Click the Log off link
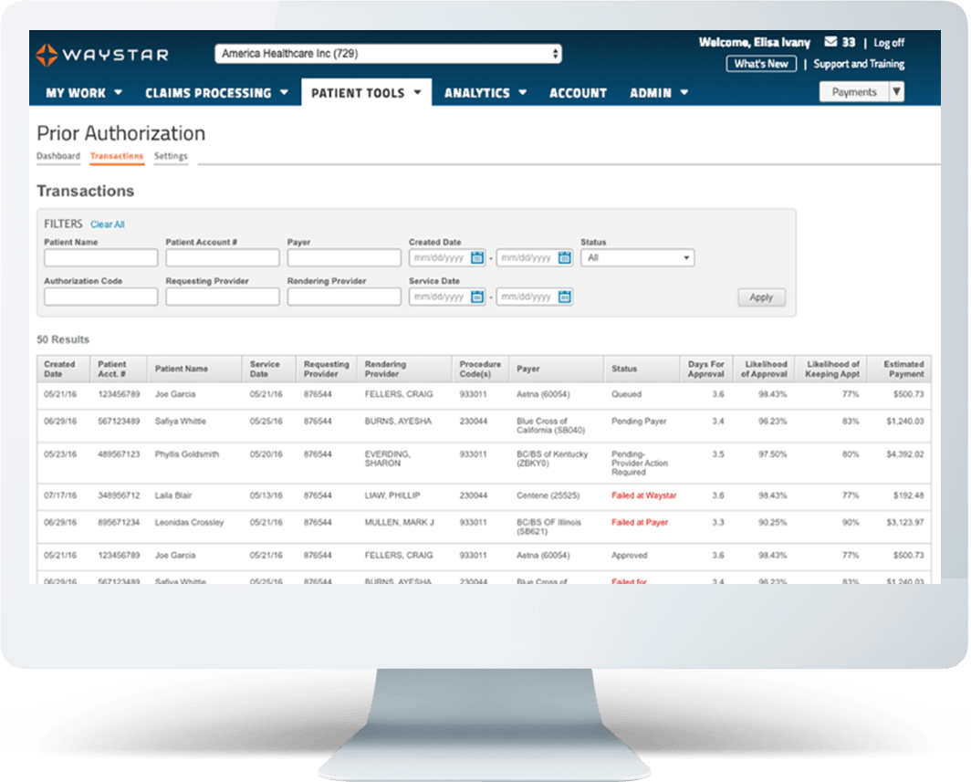971x782 pixels. 889,43
